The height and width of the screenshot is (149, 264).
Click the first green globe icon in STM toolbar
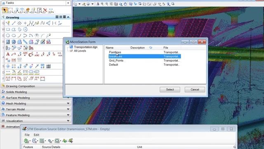click(x=26, y=141)
